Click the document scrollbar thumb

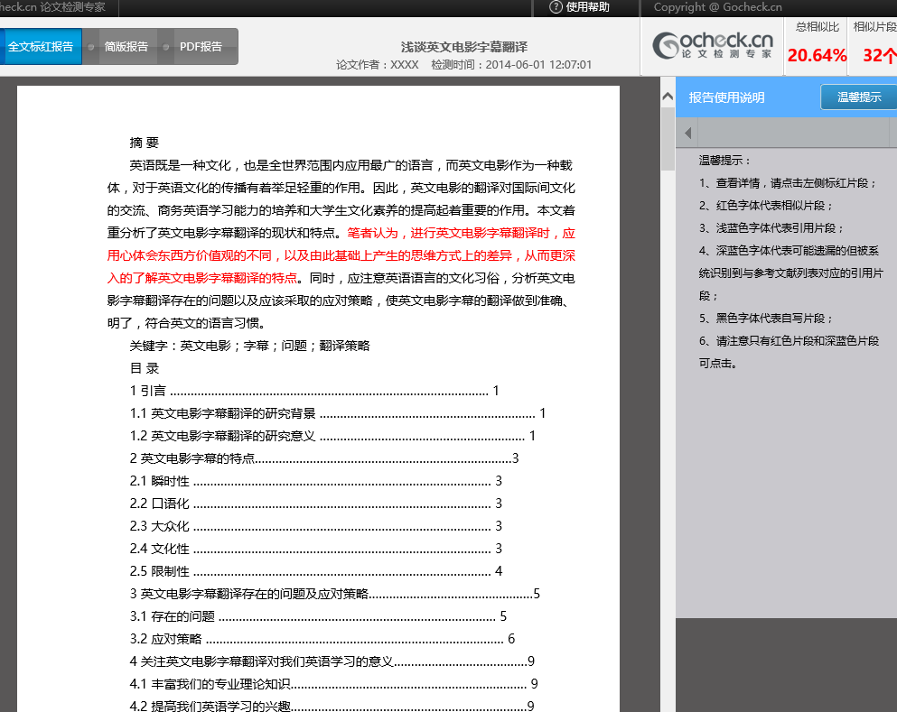tap(667, 138)
